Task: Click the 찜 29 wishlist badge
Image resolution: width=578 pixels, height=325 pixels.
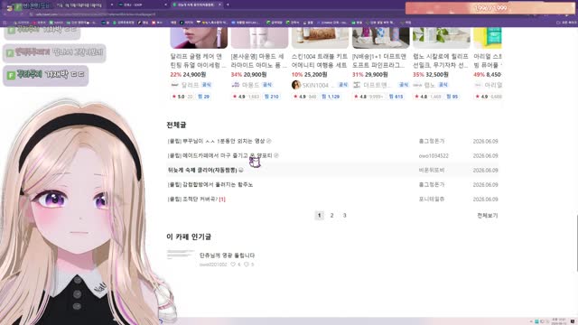Action: click(x=203, y=97)
